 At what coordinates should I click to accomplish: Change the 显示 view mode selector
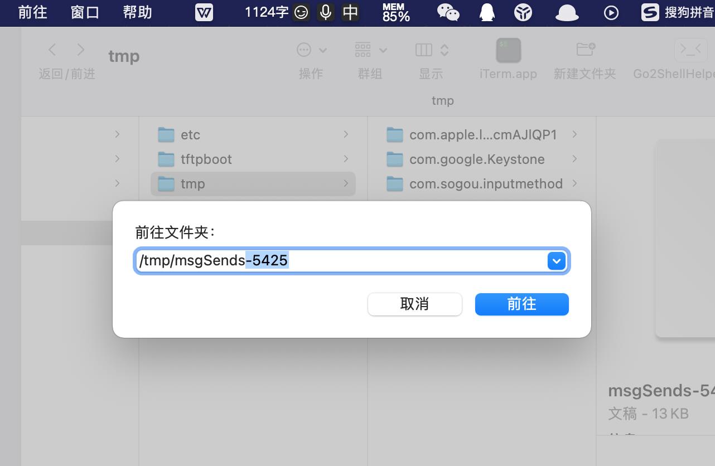coord(432,51)
